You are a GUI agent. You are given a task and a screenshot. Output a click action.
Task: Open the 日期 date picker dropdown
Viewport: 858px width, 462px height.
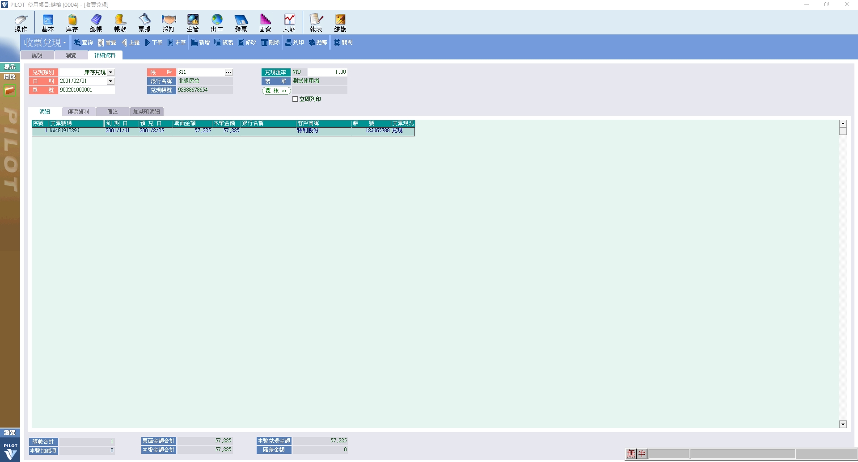point(110,81)
